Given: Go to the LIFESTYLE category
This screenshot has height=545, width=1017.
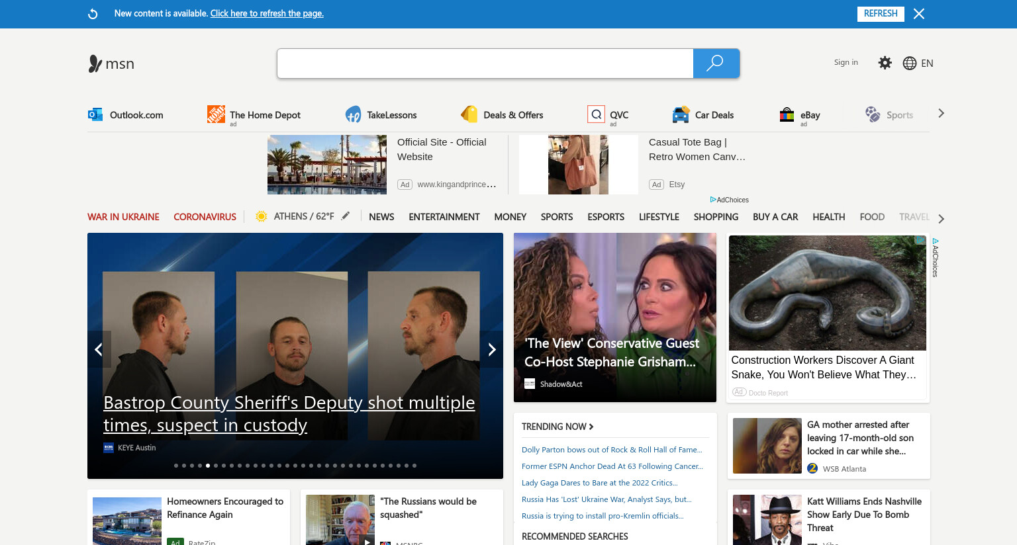Looking at the screenshot, I should click(659, 217).
